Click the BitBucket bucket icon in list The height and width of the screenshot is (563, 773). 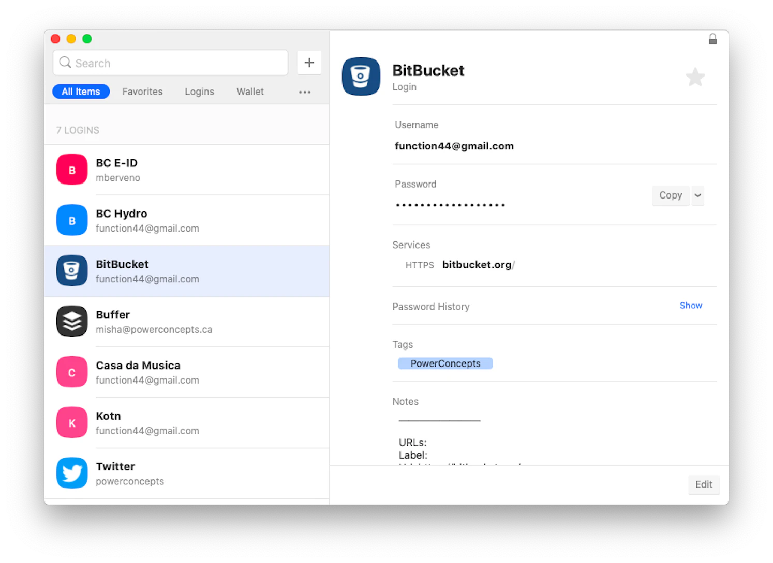[72, 270]
